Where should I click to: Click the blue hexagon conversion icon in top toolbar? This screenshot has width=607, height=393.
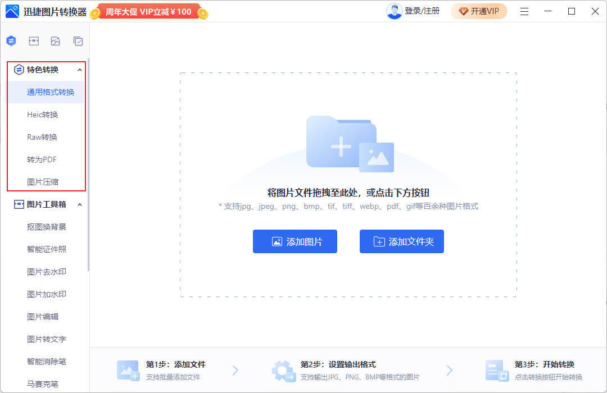coord(11,41)
